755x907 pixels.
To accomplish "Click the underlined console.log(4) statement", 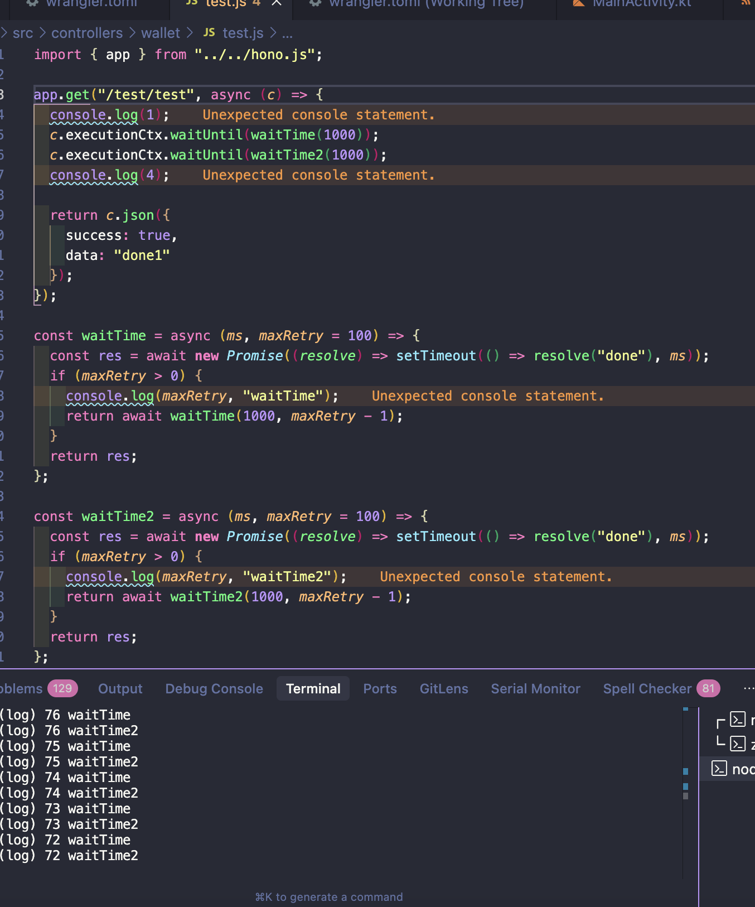I will click(x=110, y=175).
